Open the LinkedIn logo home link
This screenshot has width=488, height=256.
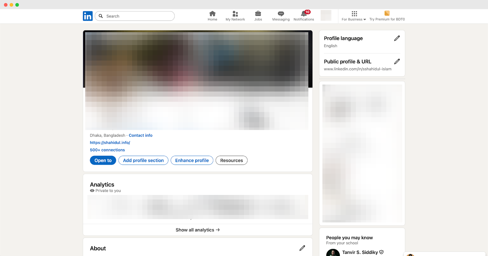(88, 16)
